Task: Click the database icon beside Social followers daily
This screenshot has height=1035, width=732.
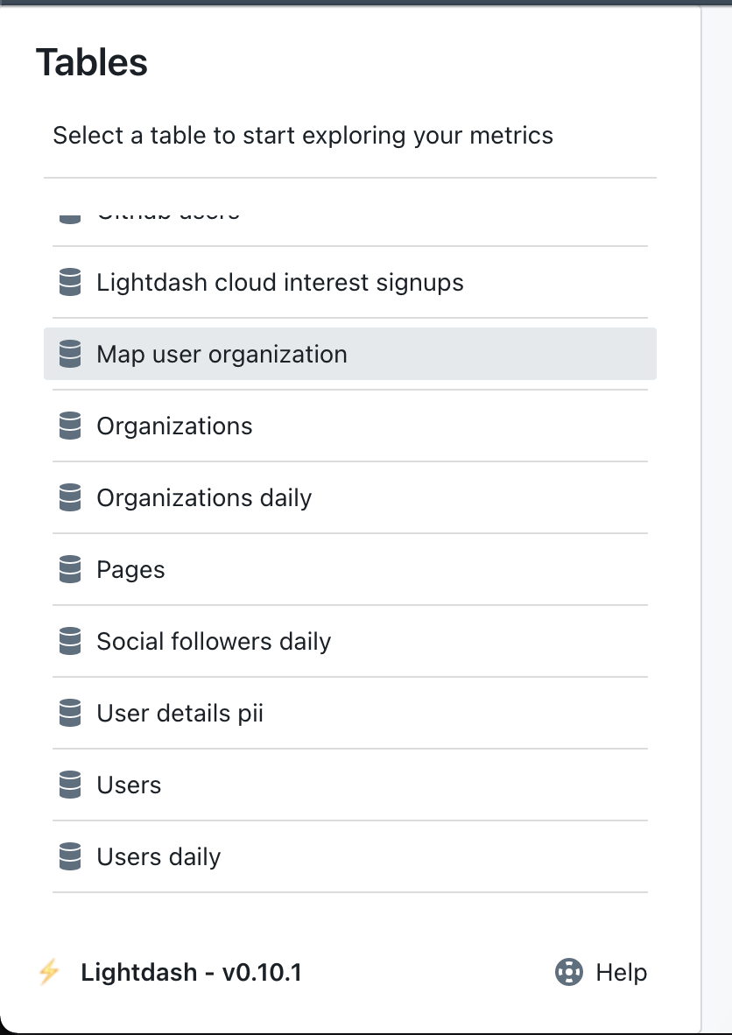Action: coord(69,641)
